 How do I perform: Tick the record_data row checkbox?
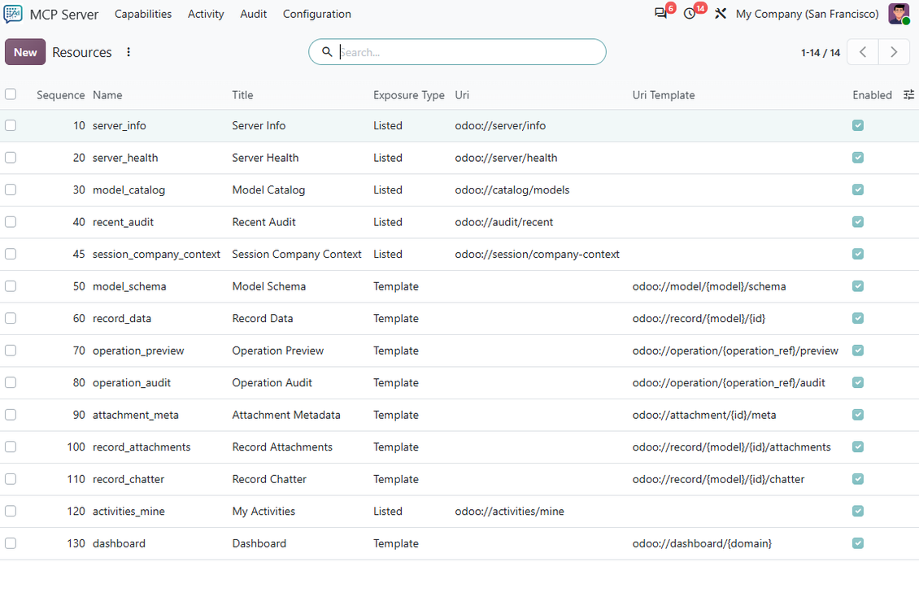[x=11, y=318]
